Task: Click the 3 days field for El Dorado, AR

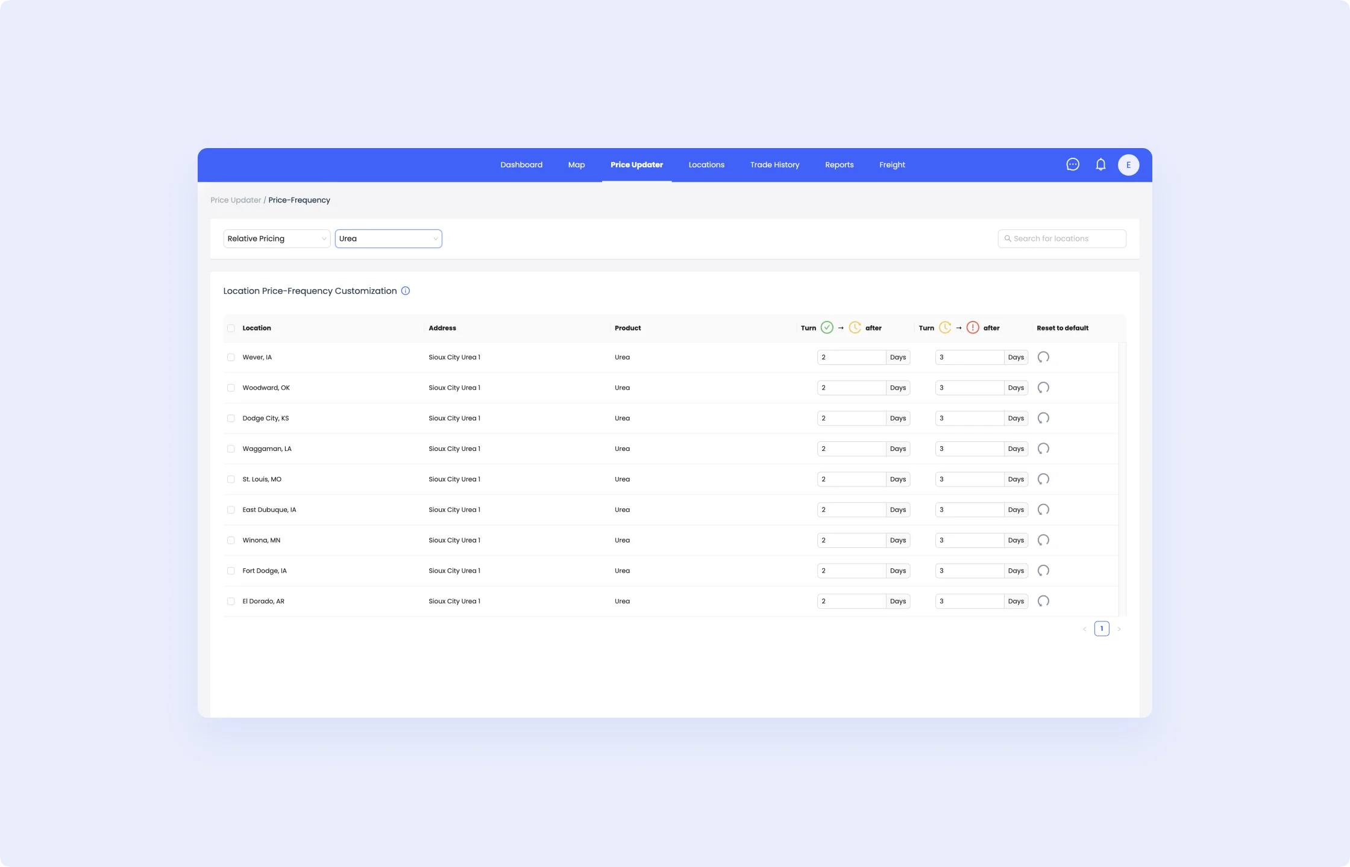Action: coord(970,601)
